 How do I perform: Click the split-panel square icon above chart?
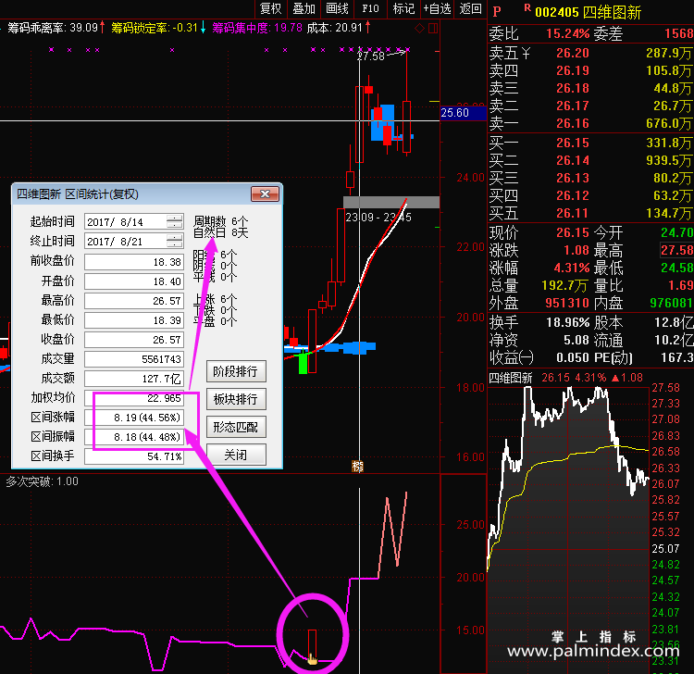tap(433, 29)
